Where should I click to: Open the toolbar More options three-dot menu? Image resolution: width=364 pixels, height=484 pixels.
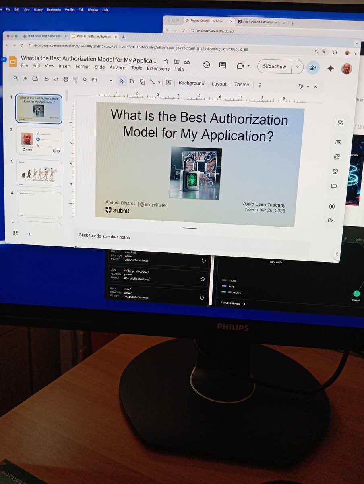coord(260,85)
